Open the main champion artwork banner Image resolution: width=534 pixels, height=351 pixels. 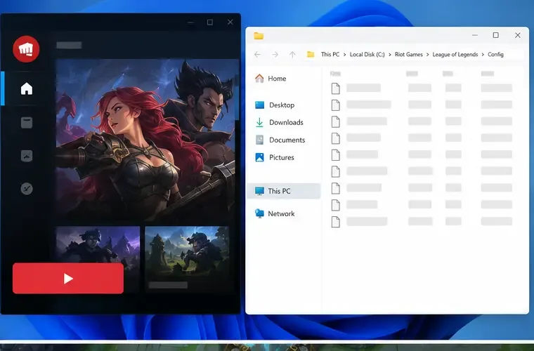[147, 140]
